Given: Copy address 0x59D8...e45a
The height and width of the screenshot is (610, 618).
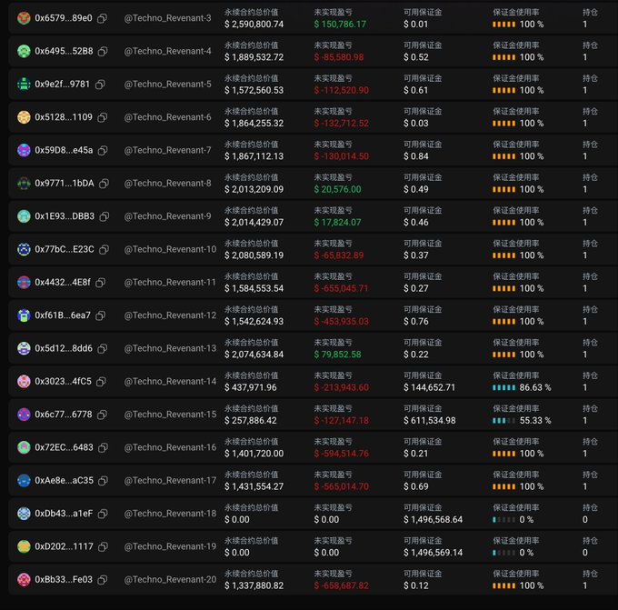Looking at the screenshot, I should tap(103, 150).
